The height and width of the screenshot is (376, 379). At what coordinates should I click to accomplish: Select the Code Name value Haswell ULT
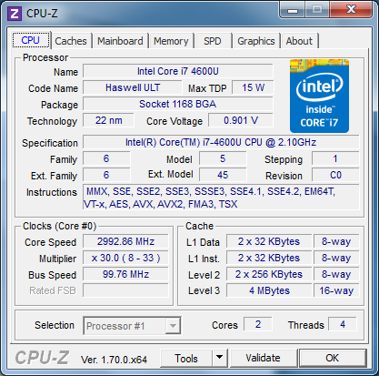click(133, 87)
